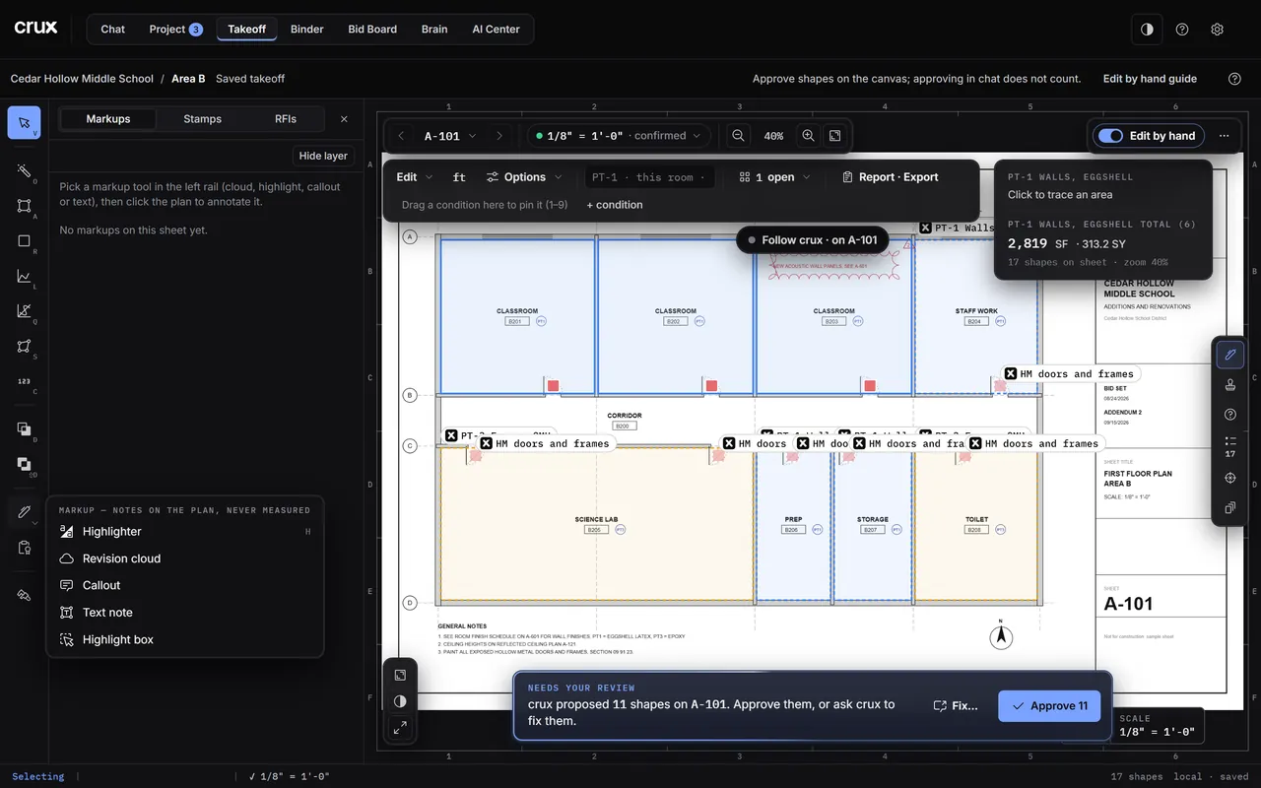Screen dimensions: 1261x788
Task: Zoom in with the plus magnifier
Action: click(x=808, y=136)
